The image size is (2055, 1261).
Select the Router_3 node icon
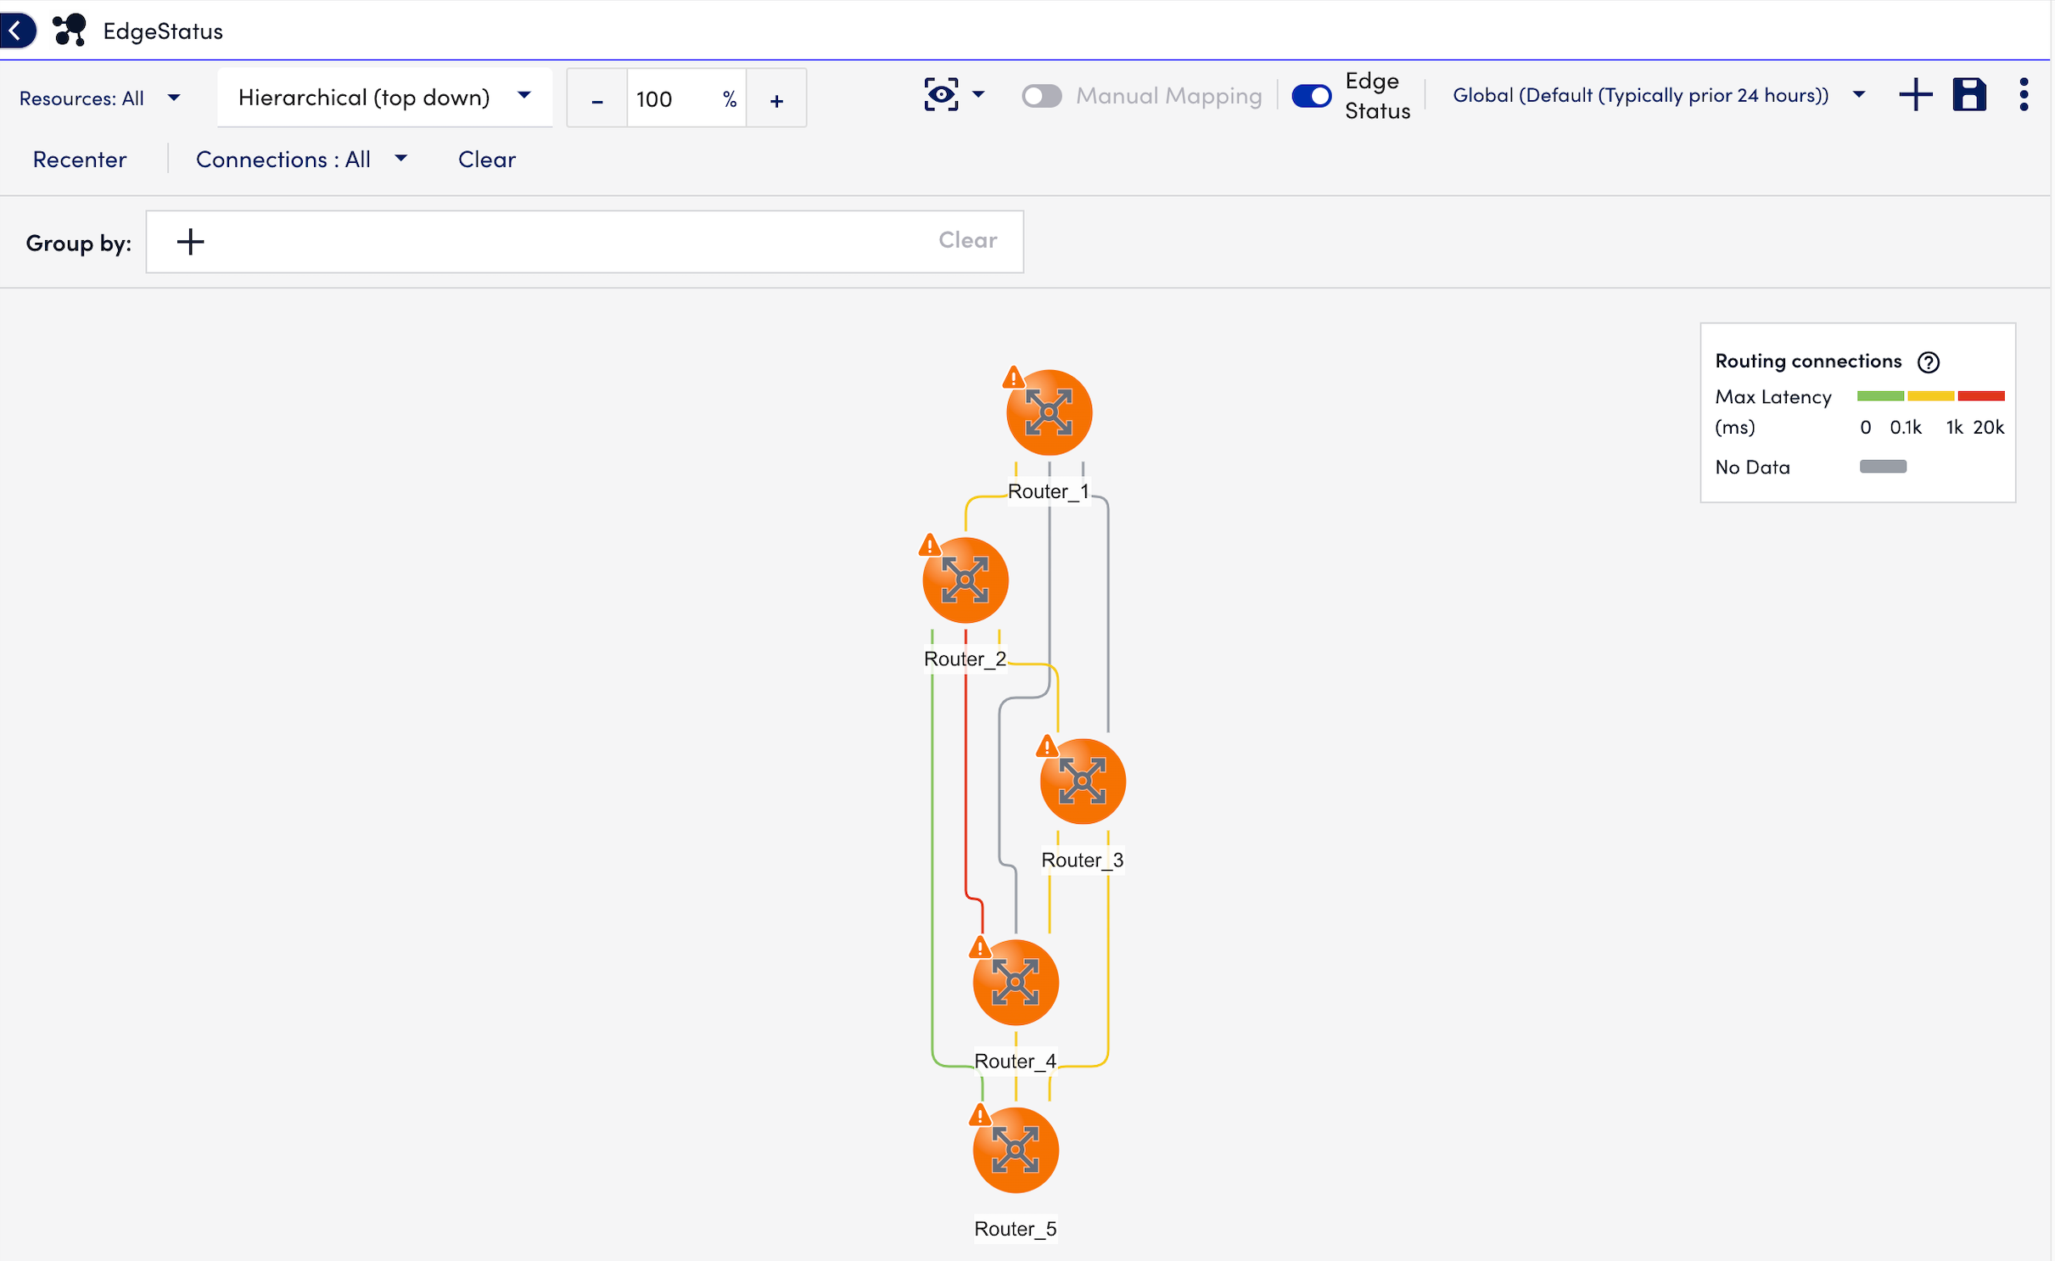(1083, 782)
